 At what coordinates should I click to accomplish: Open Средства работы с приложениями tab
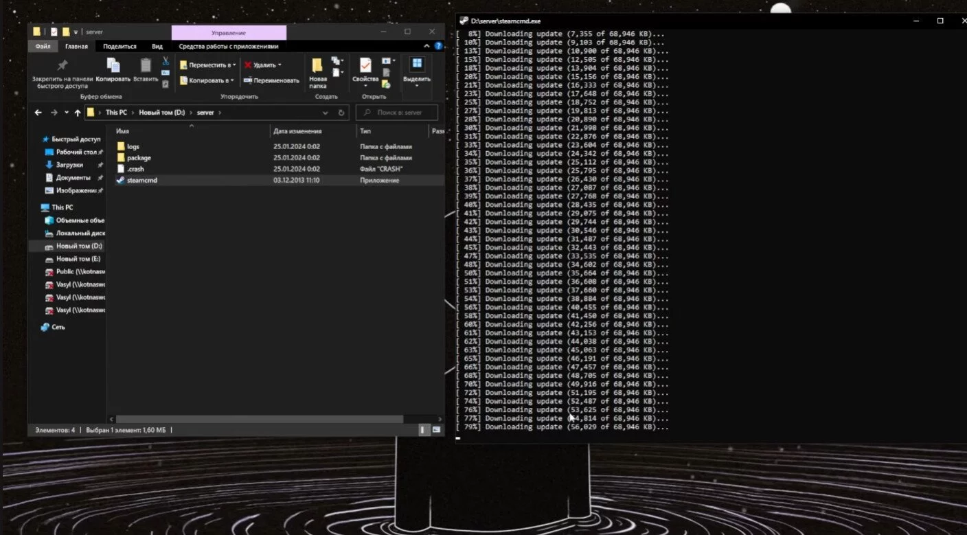pos(229,47)
